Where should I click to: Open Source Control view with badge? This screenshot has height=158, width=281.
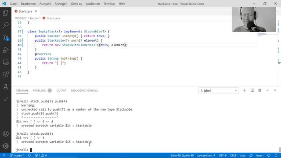pyautogui.click(x=6, y=38)
